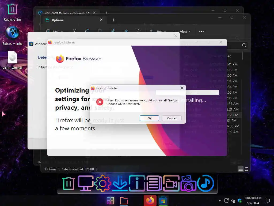Click the muted volume icon in system tray

point(233,201)
